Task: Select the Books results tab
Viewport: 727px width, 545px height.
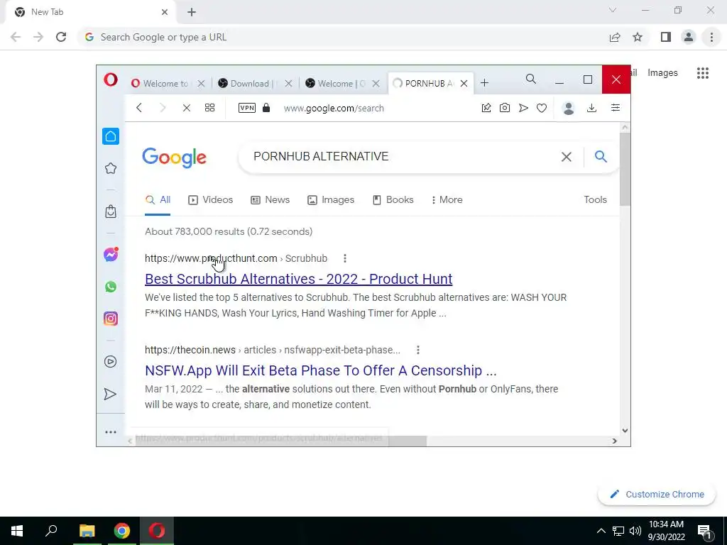Action: click(x=393, y=199)
